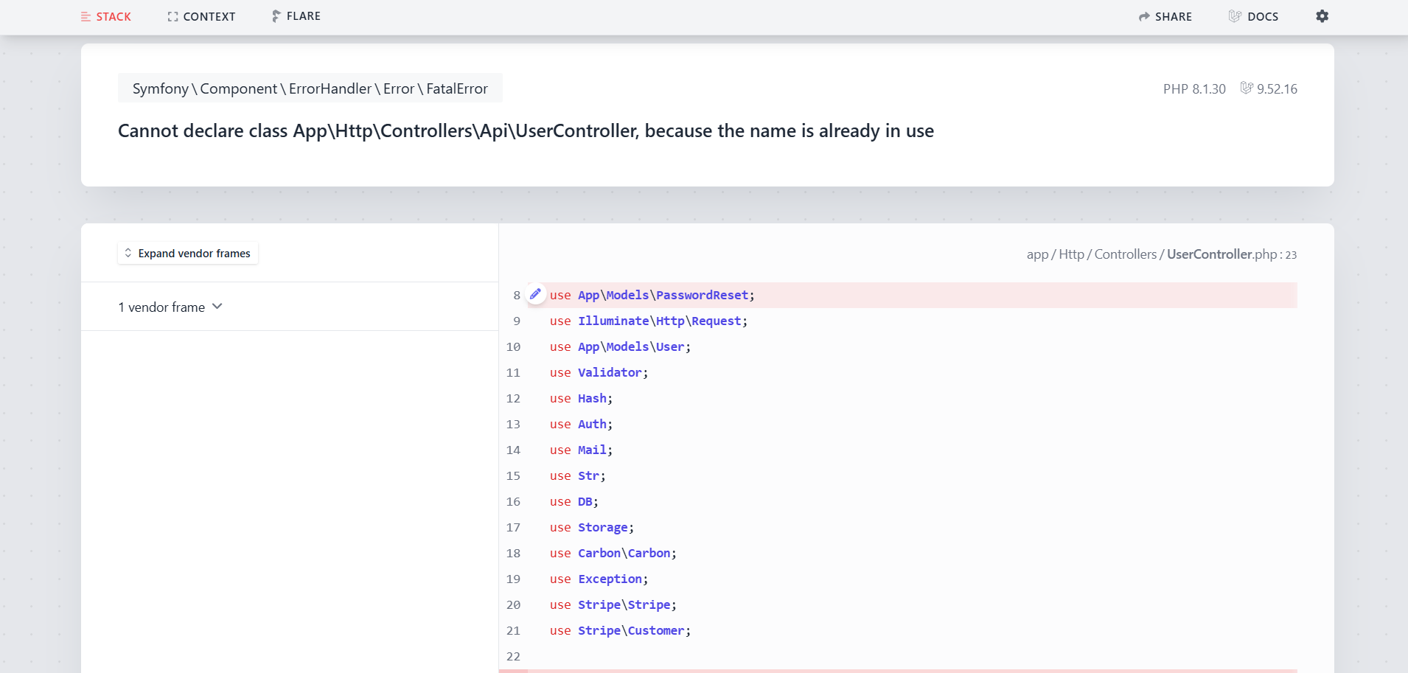
Task: Click code line use App\Models\PasswordReset
Action: coord(652,295)
